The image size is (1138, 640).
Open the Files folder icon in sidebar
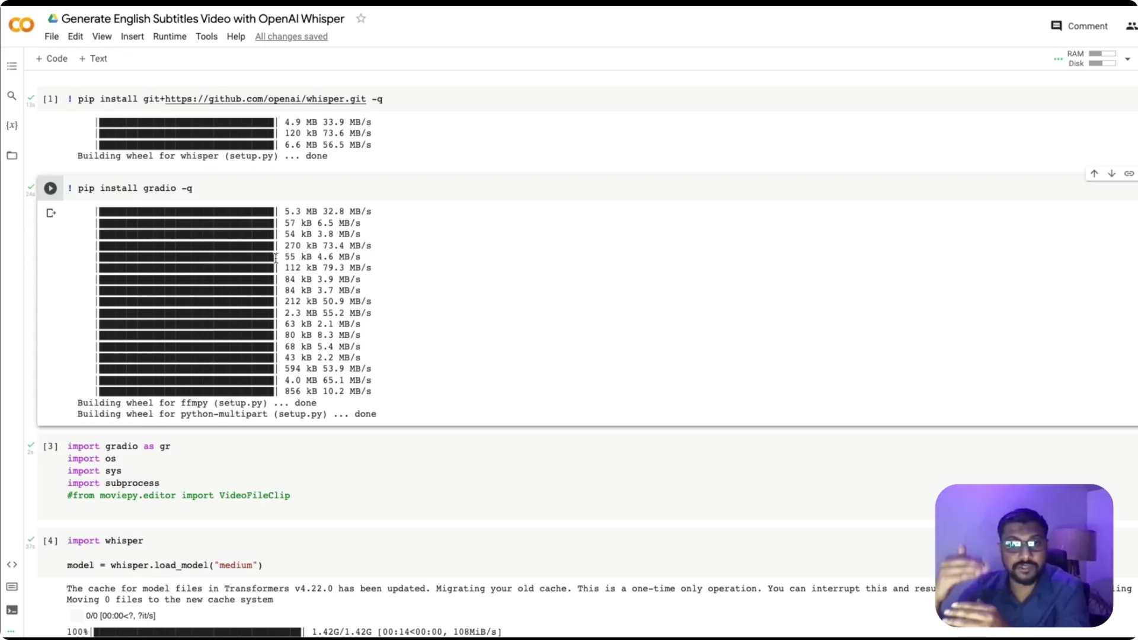click(12, 155)
